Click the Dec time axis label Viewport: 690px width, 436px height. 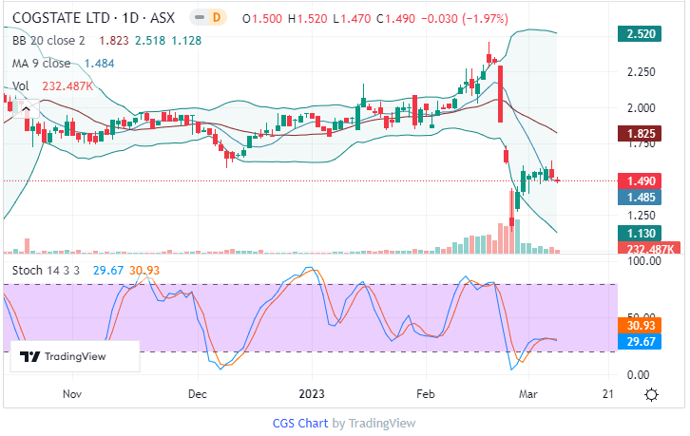coord(198,392)
